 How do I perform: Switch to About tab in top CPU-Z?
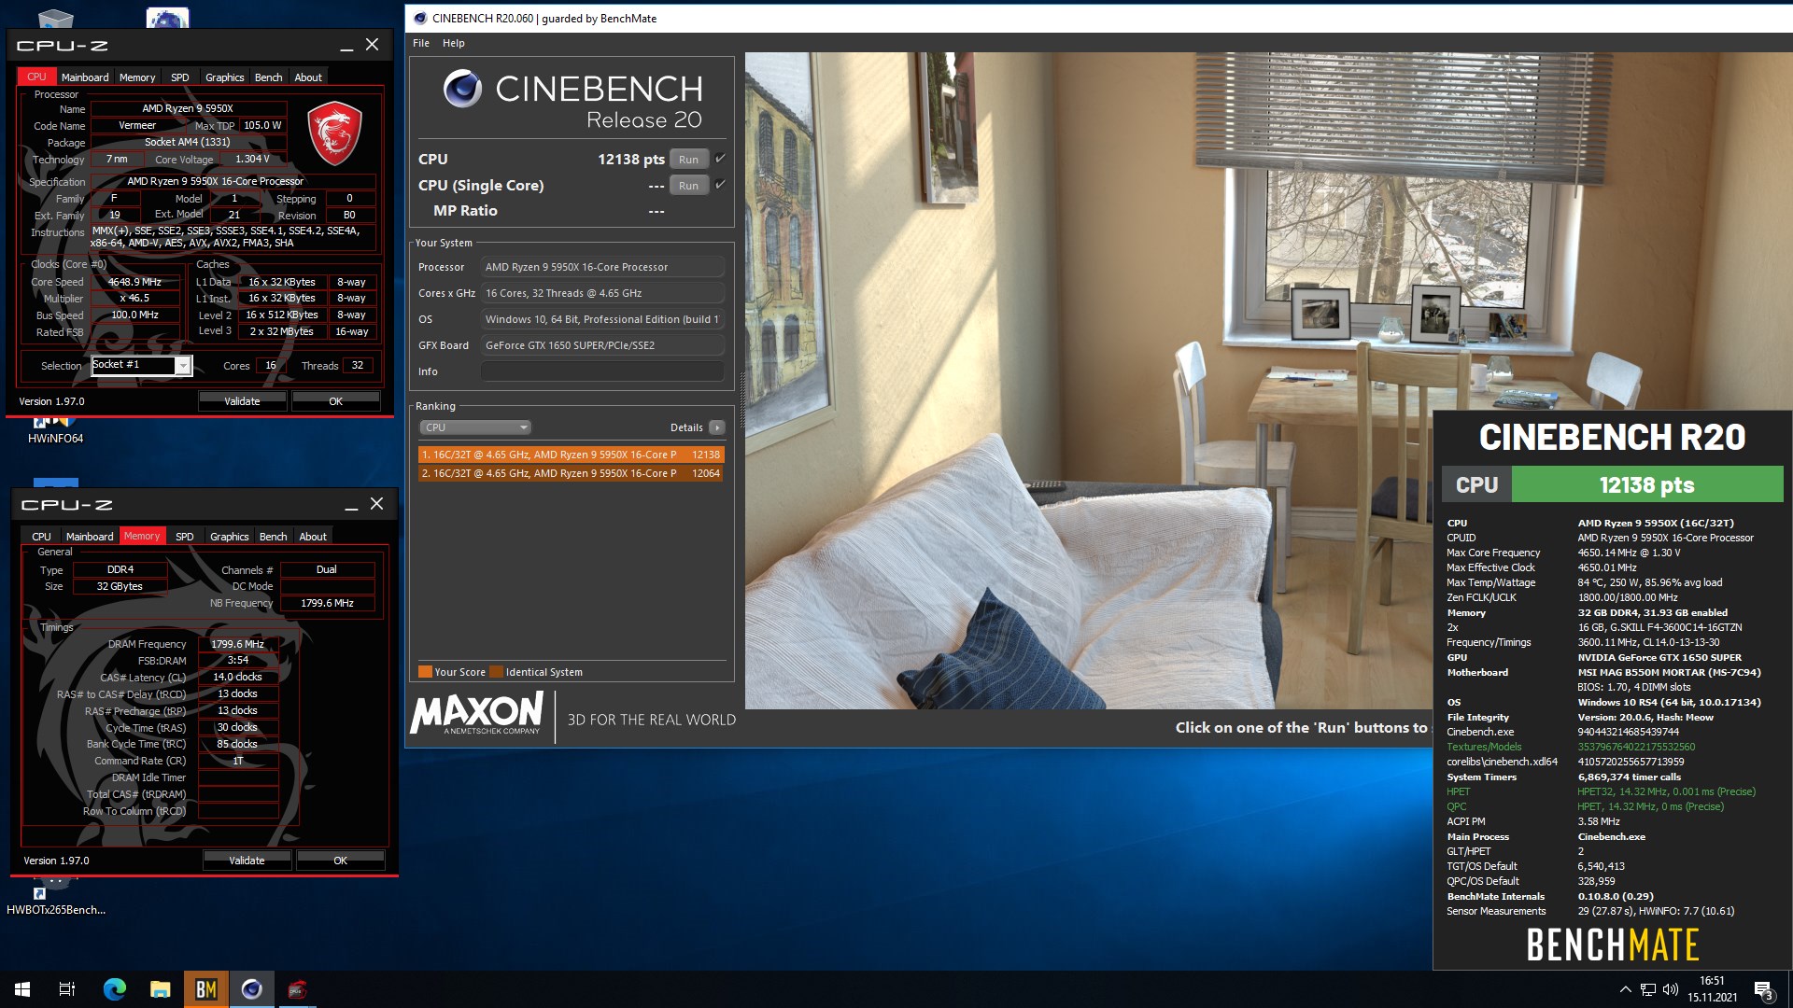coord(308,77)
